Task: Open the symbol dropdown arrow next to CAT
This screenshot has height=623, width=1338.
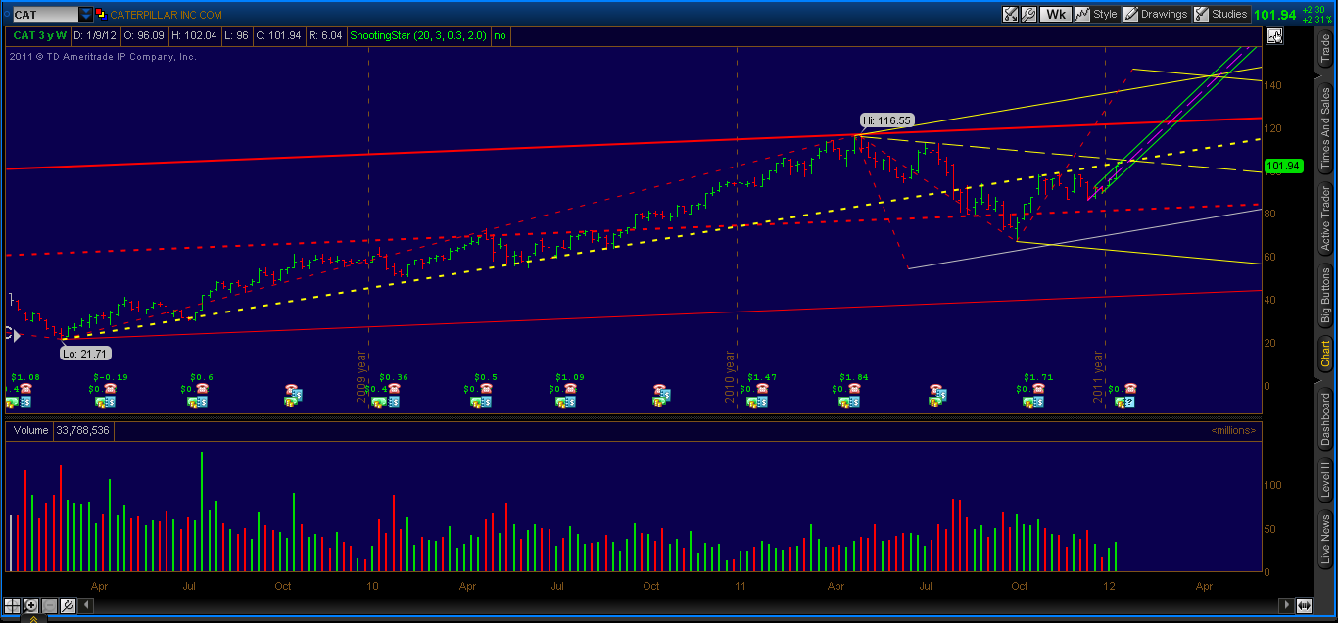Action: coord(86,15)
